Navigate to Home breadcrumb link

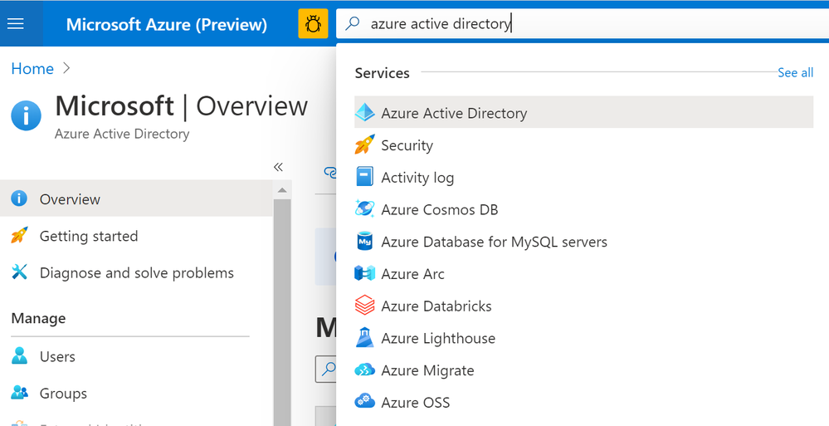point(32,69)
